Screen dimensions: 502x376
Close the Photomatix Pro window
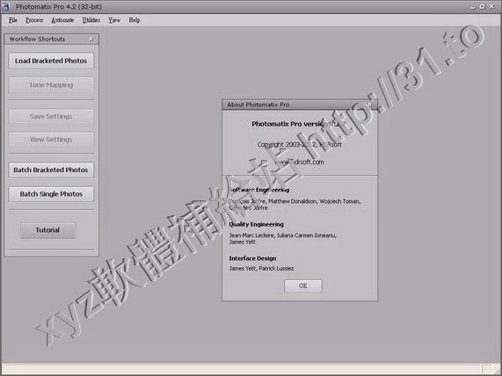click(492, 7)
